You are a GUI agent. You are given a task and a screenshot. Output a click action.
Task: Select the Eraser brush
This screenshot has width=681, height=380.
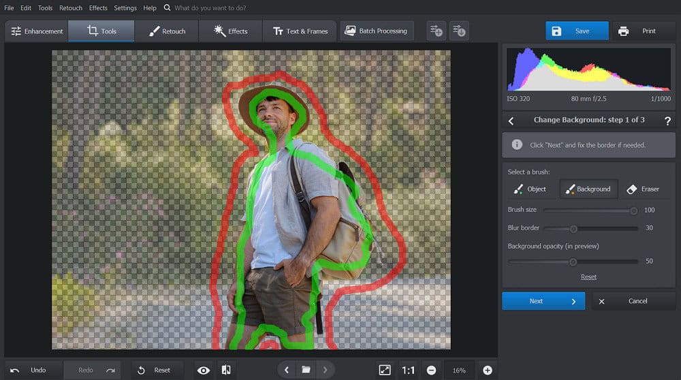coord(644,189)
